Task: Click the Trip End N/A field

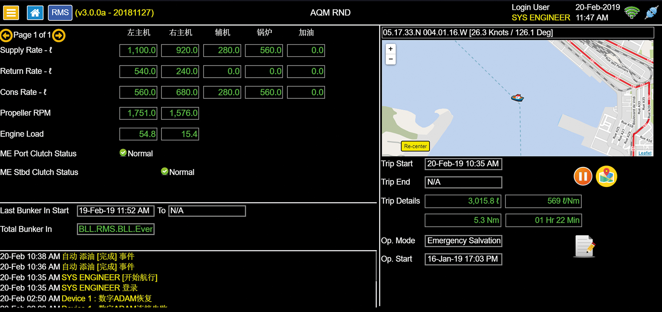Action: pos(463,182)
